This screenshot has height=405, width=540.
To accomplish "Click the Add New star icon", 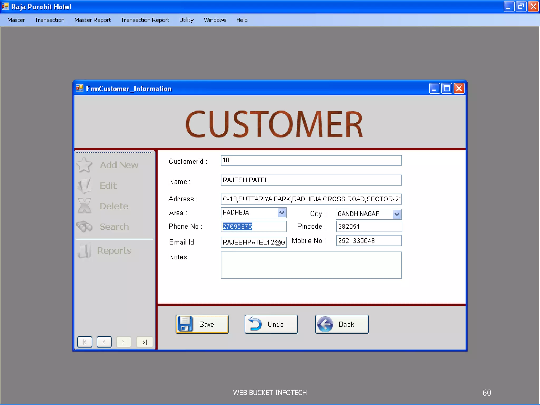I will 84,165.
